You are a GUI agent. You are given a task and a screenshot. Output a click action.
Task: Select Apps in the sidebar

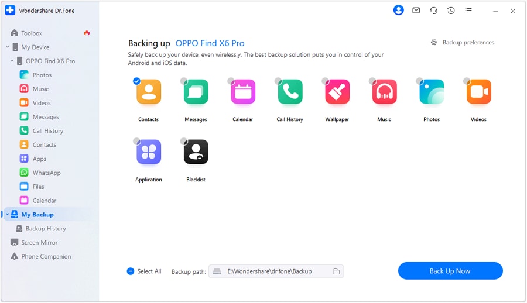pos(33,159)
